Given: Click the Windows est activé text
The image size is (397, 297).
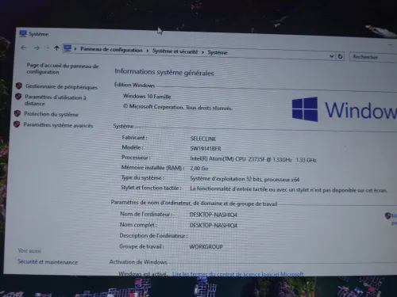Looking at the screenshot, I should 143,274.
